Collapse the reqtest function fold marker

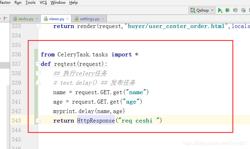tap(38, 64)
